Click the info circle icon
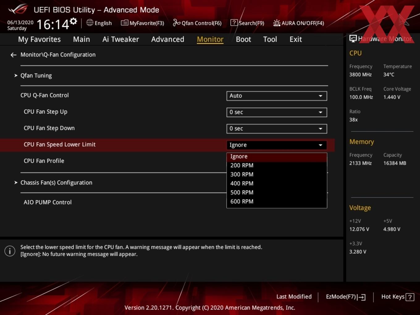The width and height of the screenshot is (420, 315). (x=10, y=251)
